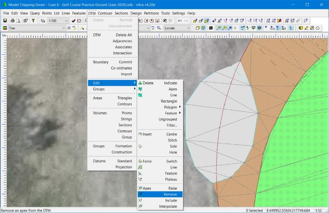Viewport: 329px width, 213px height.
Task: Click the coloured feature icon left of Tee
Action: tap(5, 28)
